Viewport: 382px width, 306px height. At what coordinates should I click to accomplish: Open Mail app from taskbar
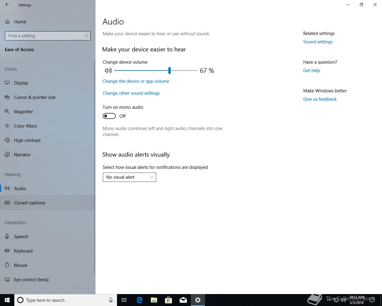click(x=183, y=300)
